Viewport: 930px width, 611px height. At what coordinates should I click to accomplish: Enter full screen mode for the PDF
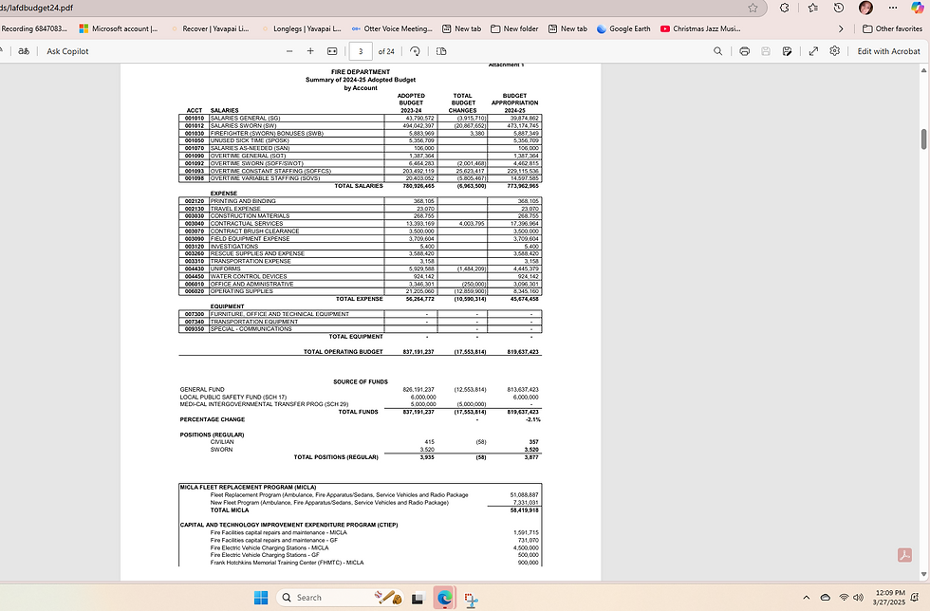tap(814, 51)
